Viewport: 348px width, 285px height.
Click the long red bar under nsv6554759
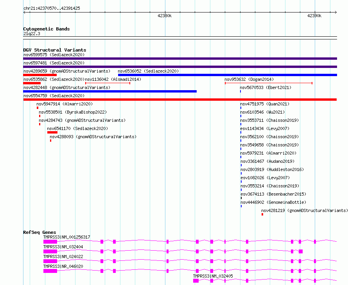pos(180,100)
